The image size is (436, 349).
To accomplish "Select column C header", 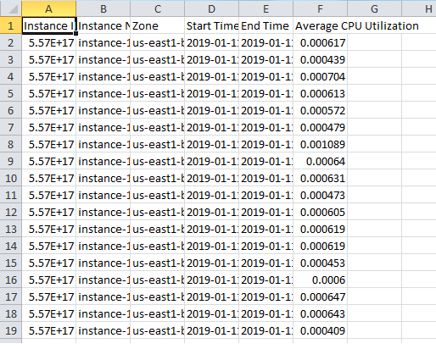I will (158, 8).
